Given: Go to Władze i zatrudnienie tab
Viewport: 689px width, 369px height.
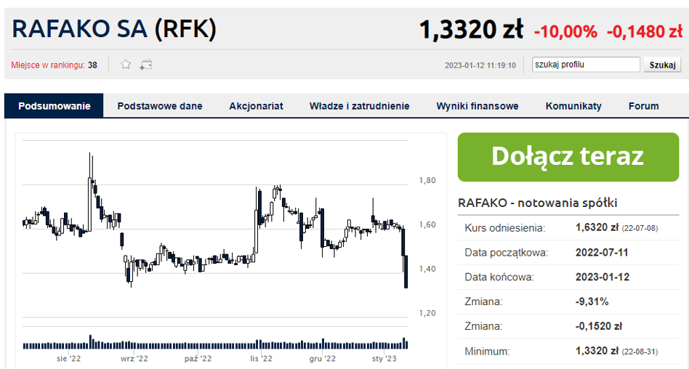Looking at the screenshot, I should tap(360, 106).
